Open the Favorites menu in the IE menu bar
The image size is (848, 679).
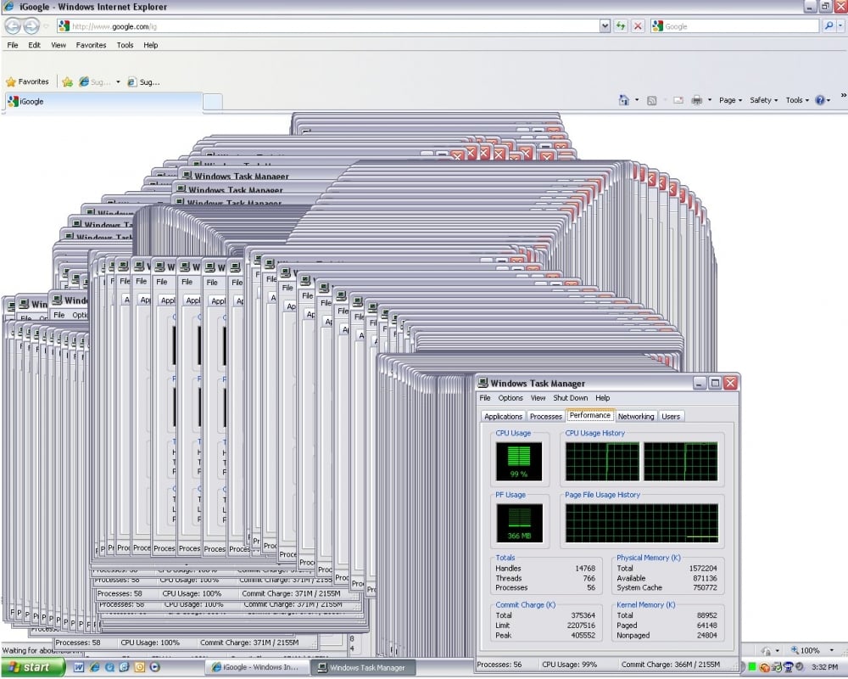pyautogui.click(x=91, y=45)
